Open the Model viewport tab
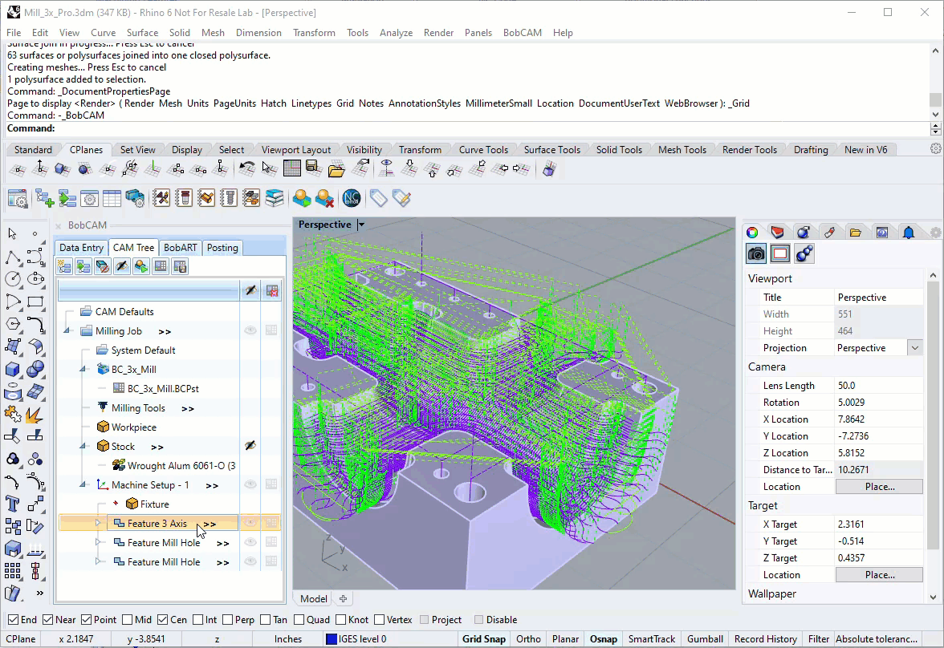Screen dimensions: 944x648 coord(314,598)
